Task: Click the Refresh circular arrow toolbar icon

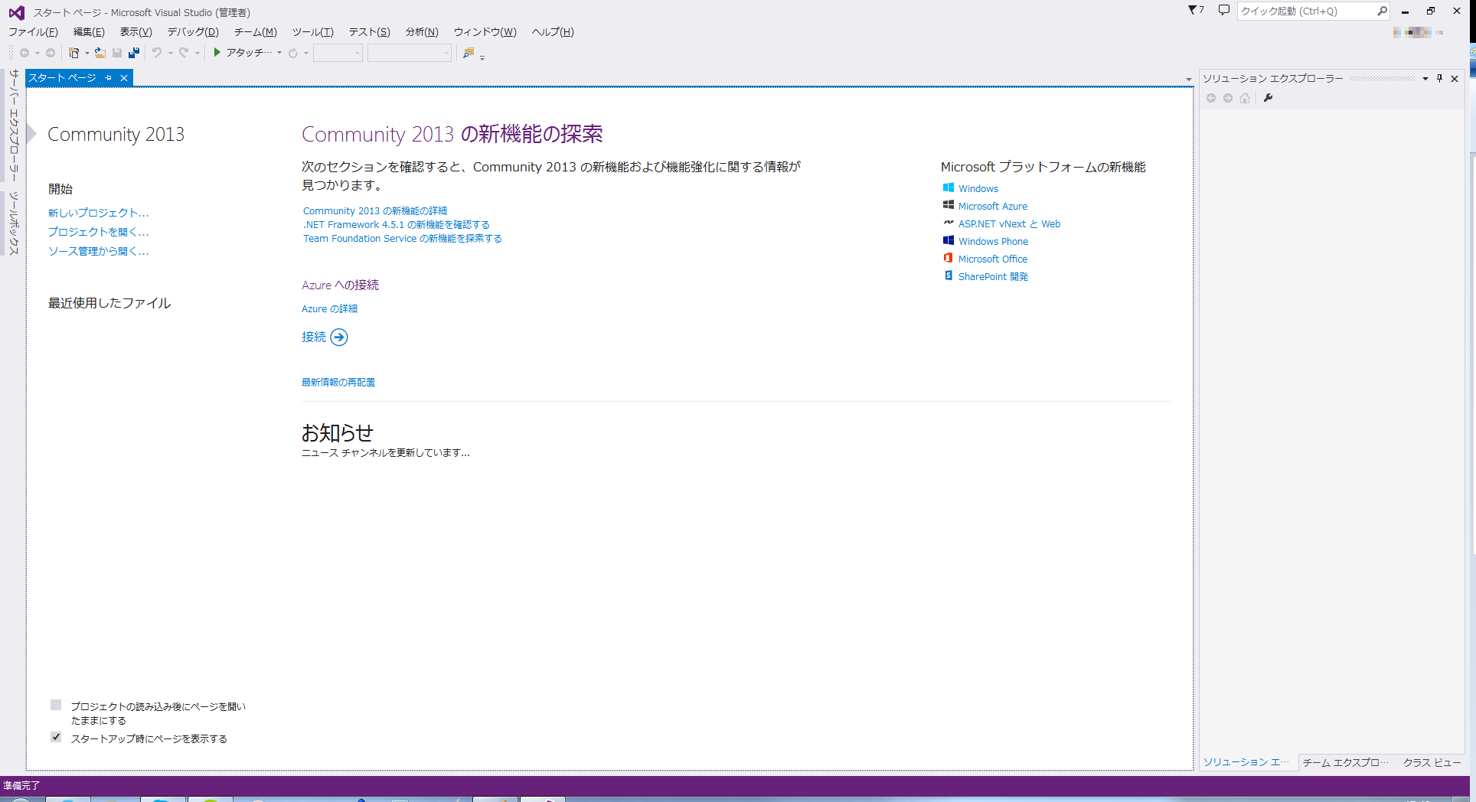Action: (x=293, y=53)
